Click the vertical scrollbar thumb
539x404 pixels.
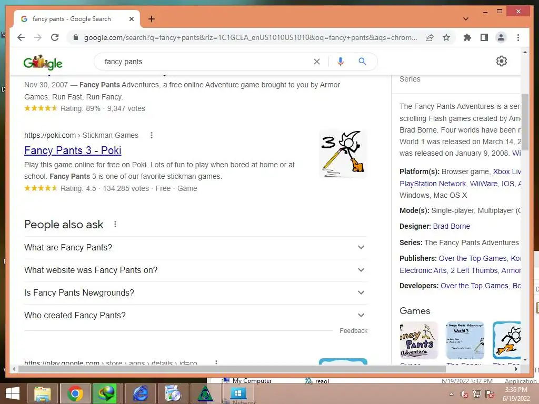pyautogui.click(x=525, y=122)
